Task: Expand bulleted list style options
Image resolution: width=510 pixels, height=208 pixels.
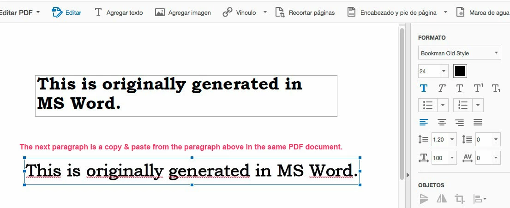Action: [443, 105]
